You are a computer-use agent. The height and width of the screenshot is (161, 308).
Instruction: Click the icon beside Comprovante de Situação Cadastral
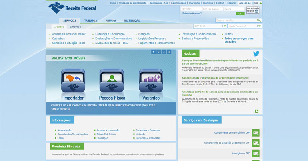(x=256, y=143)
